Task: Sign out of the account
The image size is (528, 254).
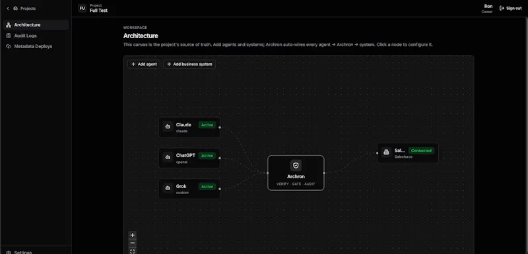Action: (x=510, y=9)
